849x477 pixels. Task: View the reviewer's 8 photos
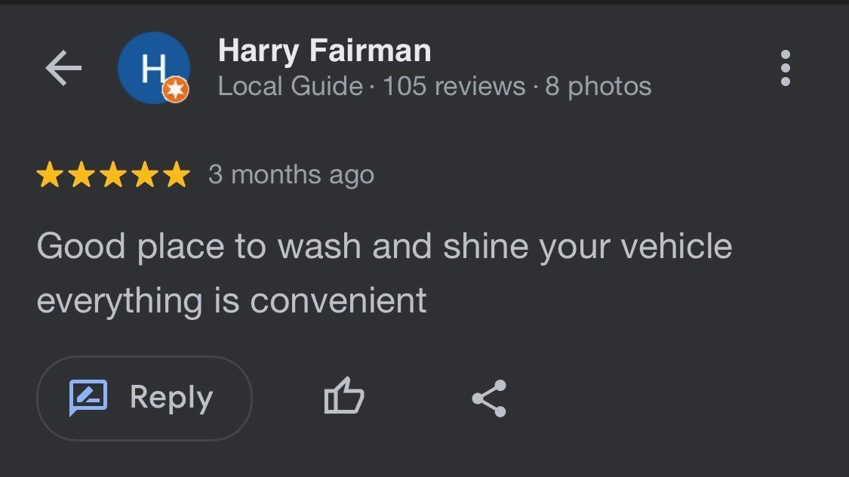tap(598, 86)
